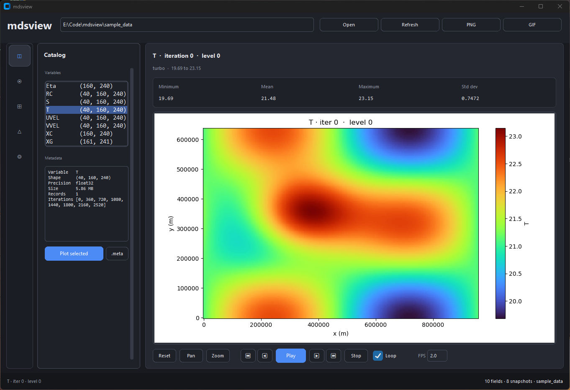Viewport: 570px width, 390px height.
Task: Select variable UVEL in list
Action: click(86, 118)
